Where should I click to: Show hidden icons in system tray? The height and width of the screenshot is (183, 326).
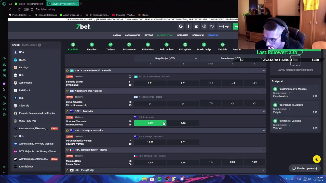coord(287,179)
